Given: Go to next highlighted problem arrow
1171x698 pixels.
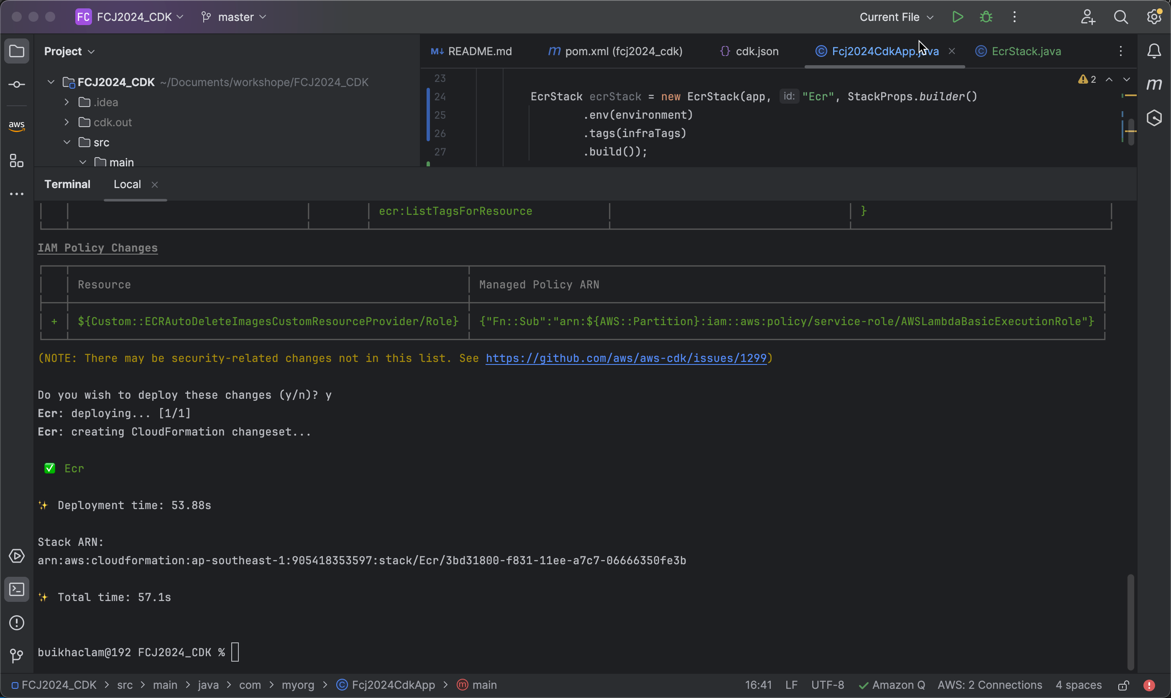Looking at the screenshot, I should click(1126, 79).
